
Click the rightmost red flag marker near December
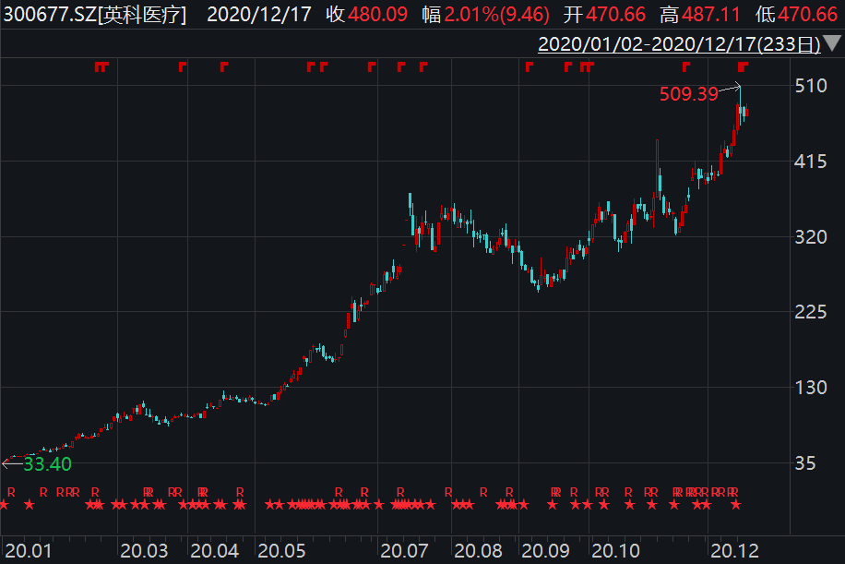[x=744, y=66]
